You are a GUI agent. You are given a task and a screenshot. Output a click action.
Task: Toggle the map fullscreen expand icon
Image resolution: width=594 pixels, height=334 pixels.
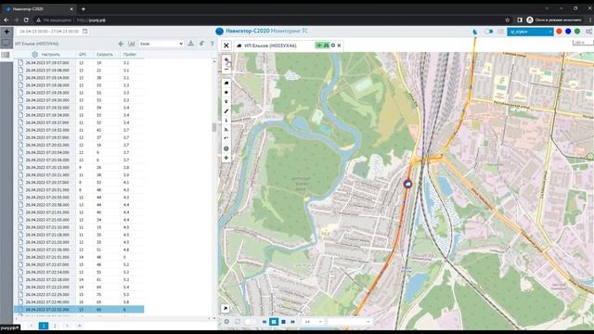pos(226,45)
